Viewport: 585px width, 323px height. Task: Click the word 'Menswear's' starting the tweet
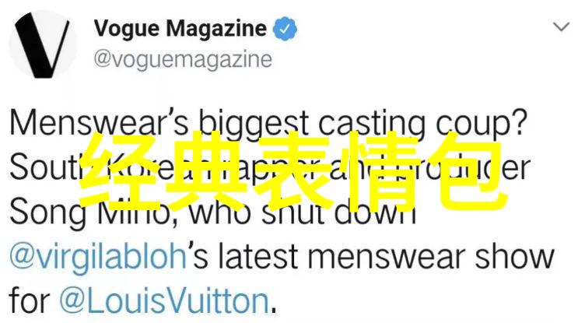click(x=99, y=121)
